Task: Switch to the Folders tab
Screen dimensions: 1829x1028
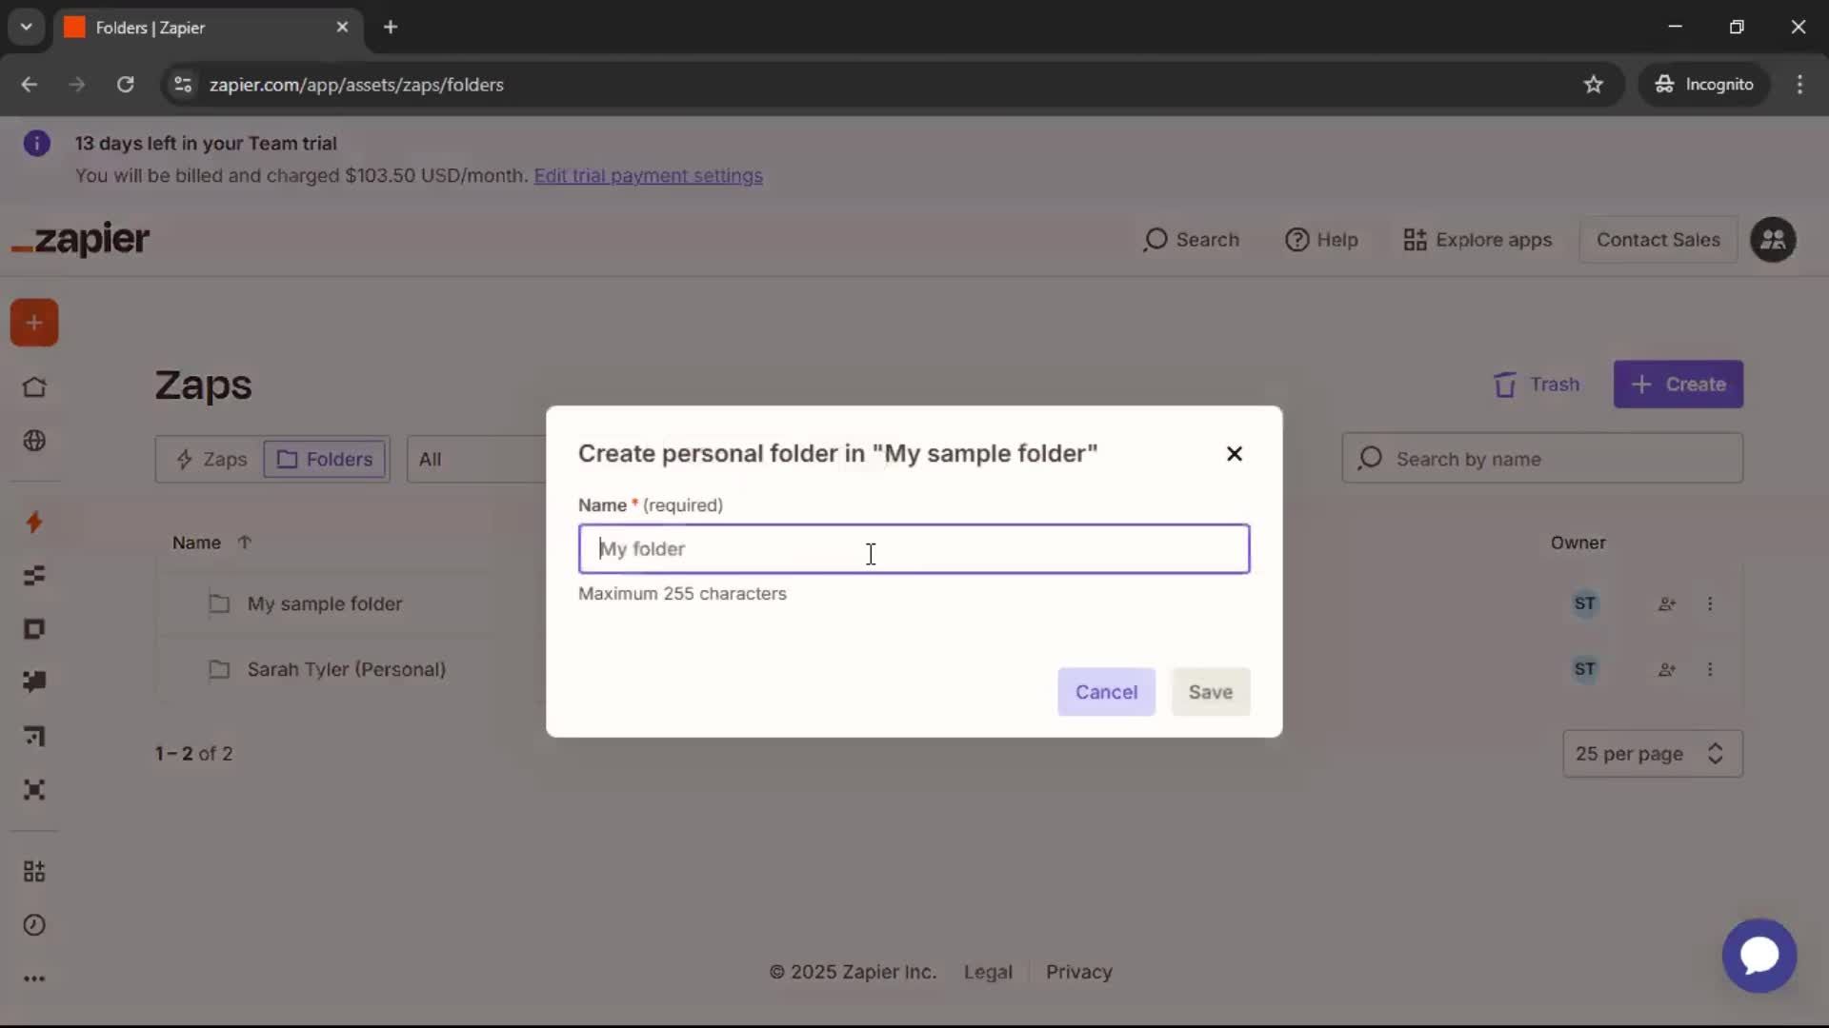Action: [x=325, y=460]
